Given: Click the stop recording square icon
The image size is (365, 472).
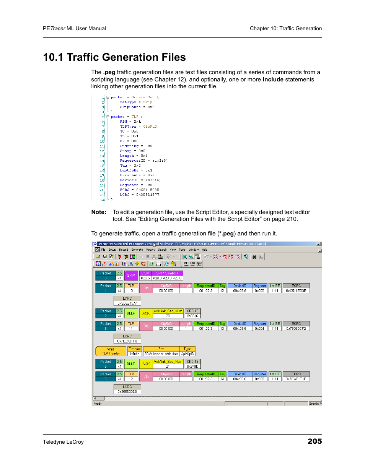Looking at the screenshot, I should (x=147, y=257).
